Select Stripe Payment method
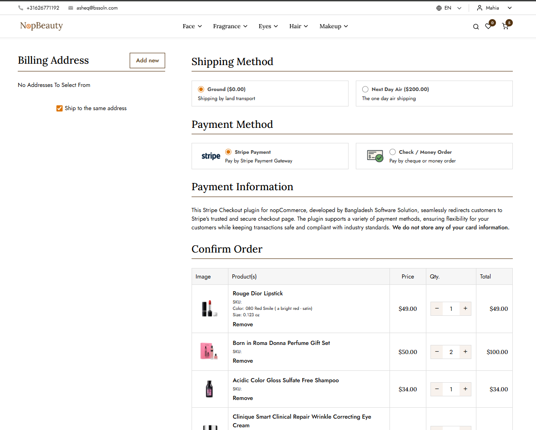The width and height of the screenshot is (536, 430). pos(228,152)
